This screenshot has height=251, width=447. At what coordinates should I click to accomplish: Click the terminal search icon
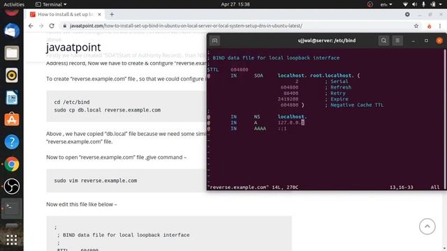point(383,40)
